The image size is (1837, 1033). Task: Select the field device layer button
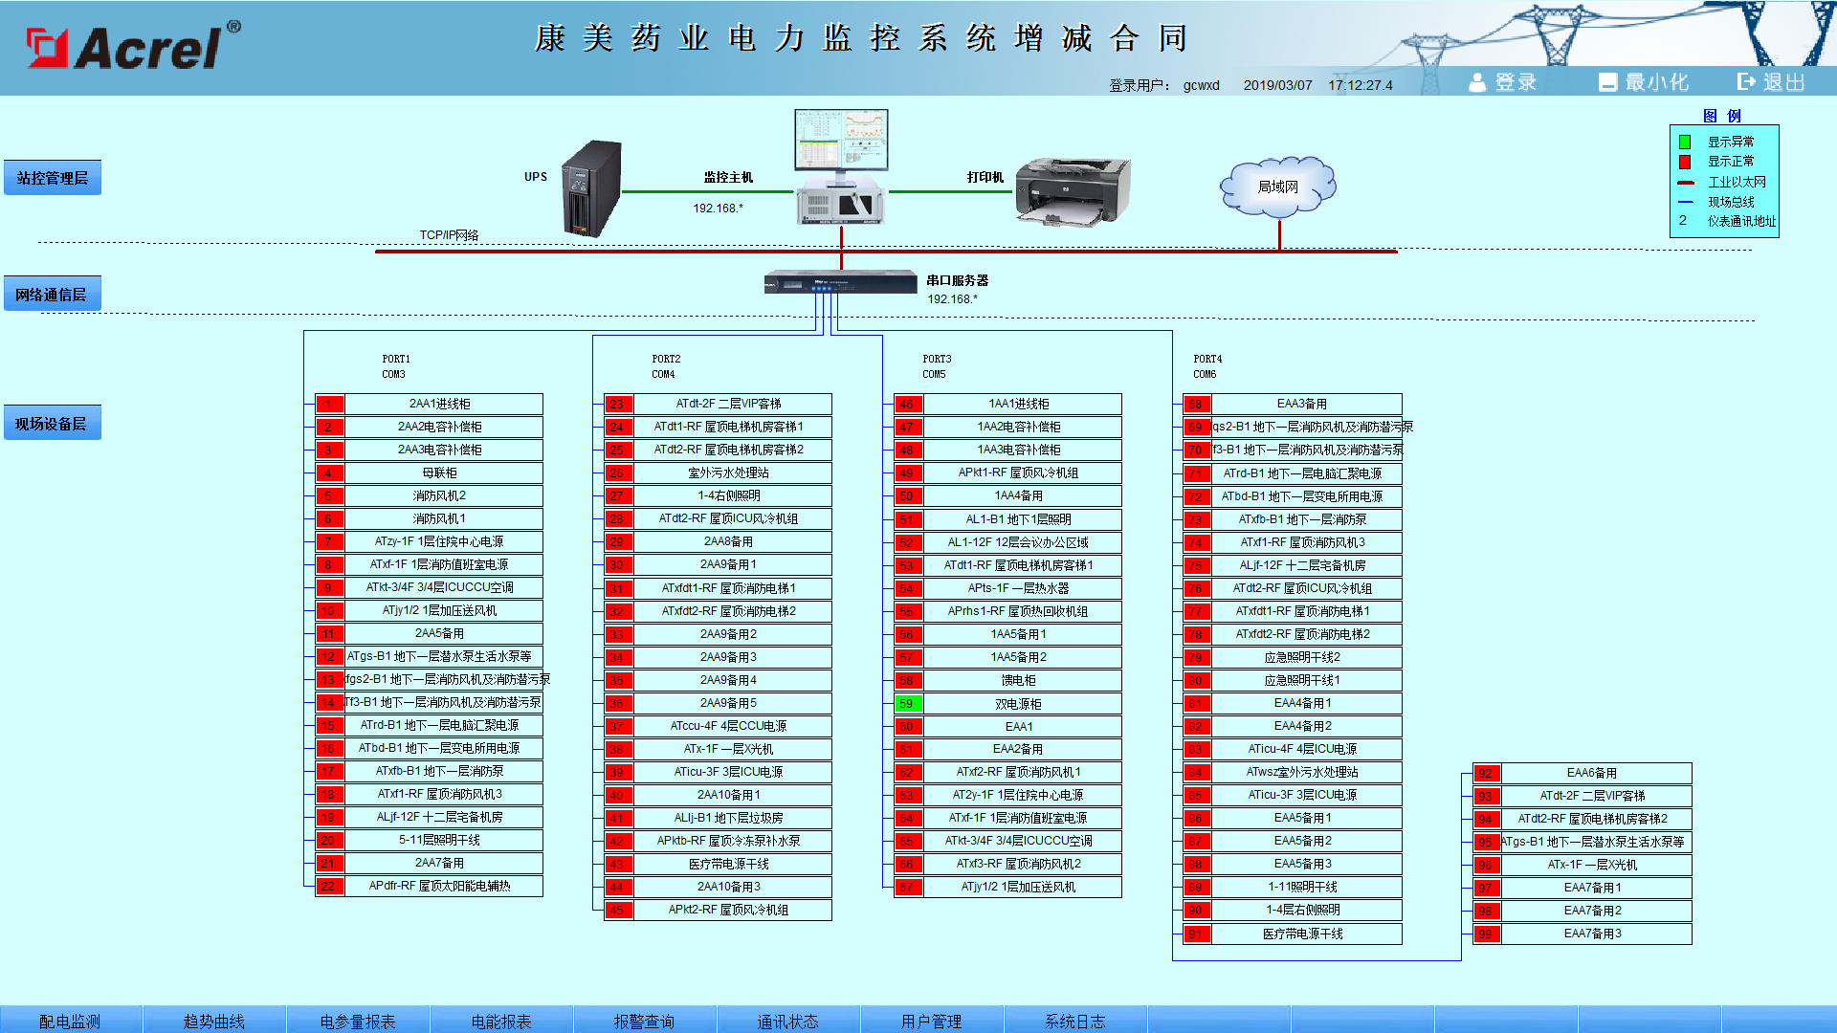(53, 423)
